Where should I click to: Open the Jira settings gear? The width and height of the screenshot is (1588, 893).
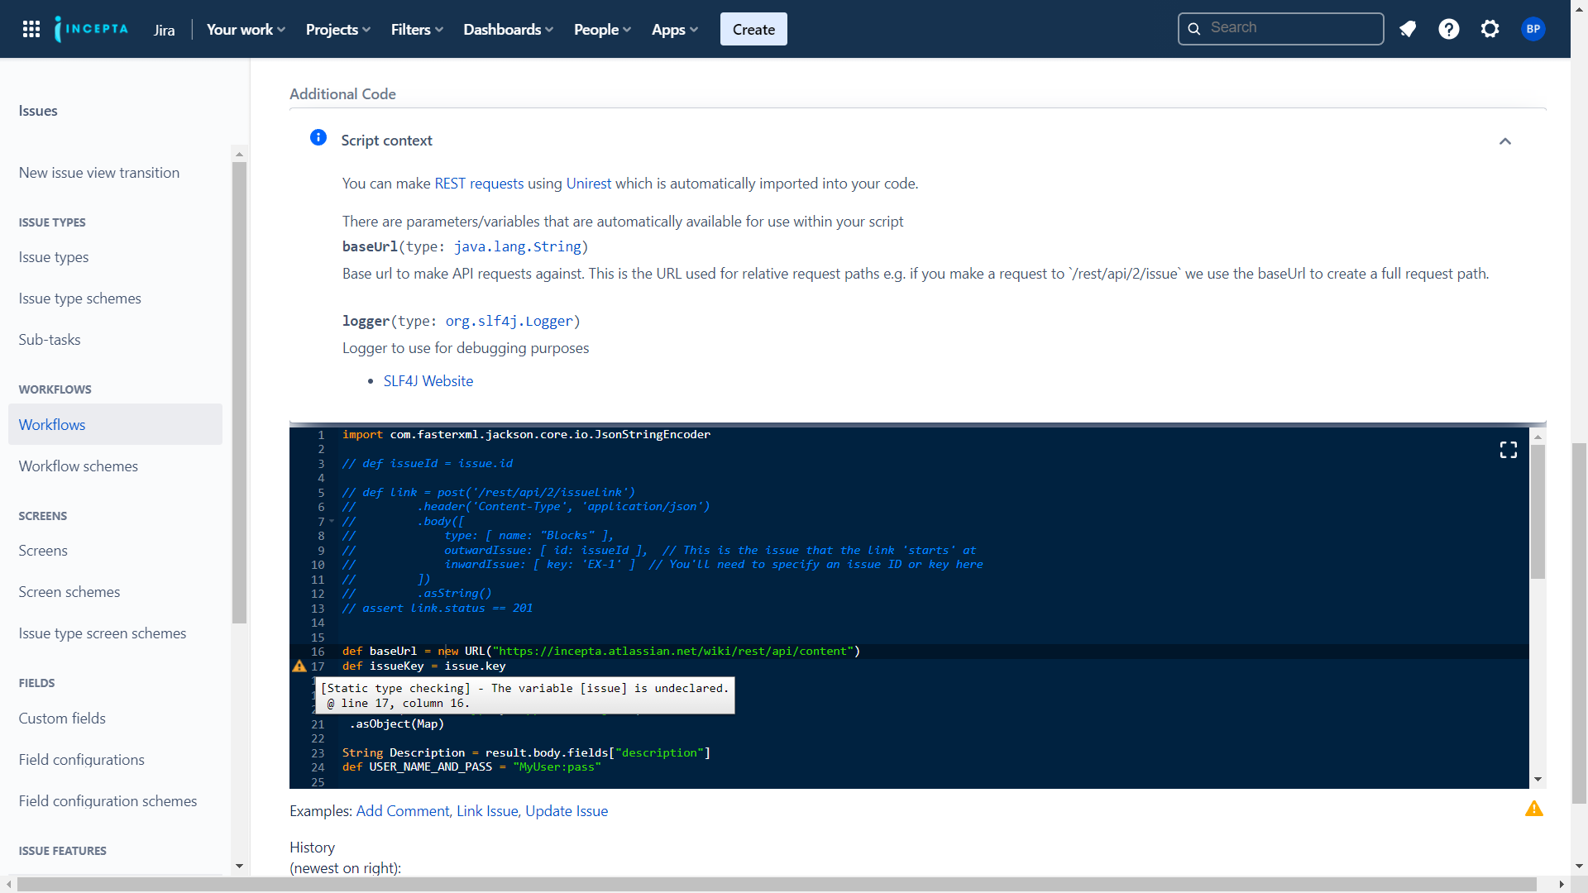pyautogui.click(x=1490, y=28)
